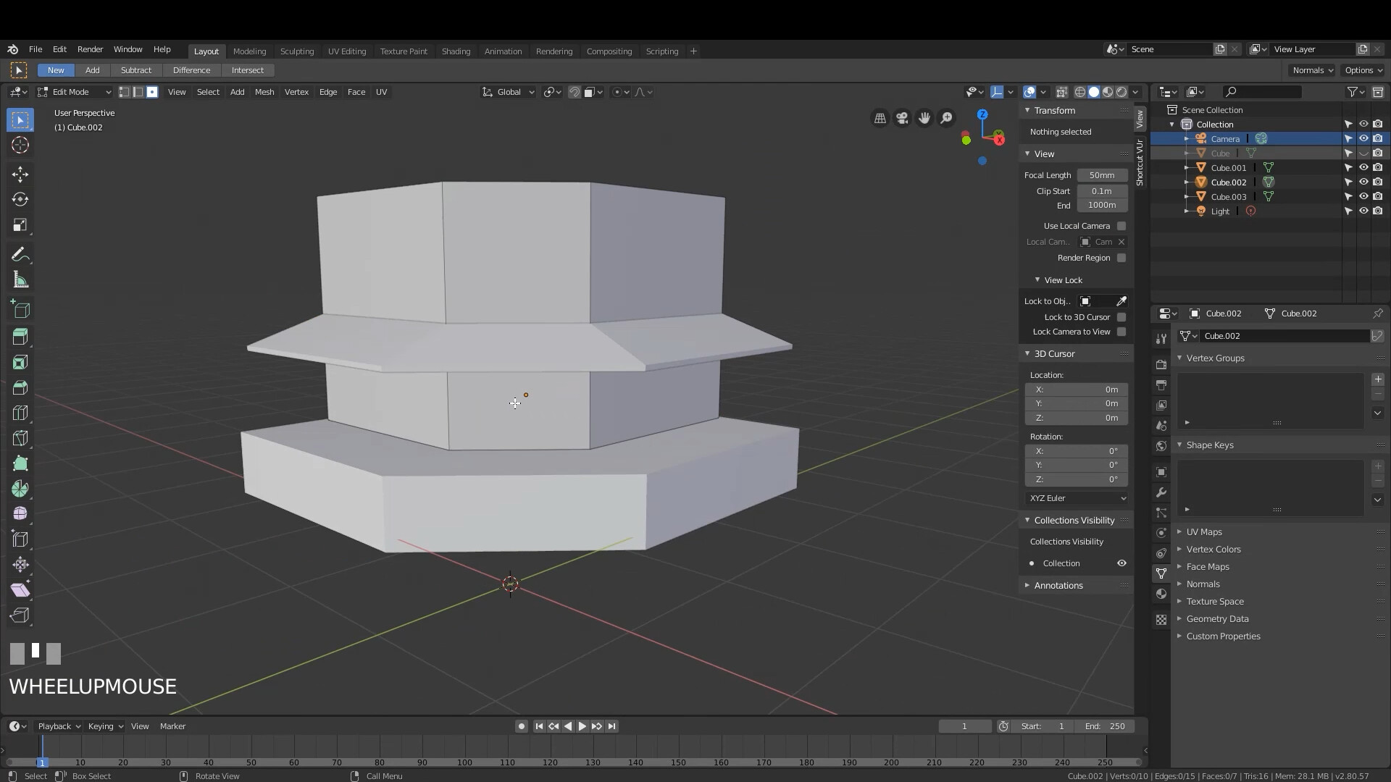Click the toggle X-ray icon

[1062, 92]
